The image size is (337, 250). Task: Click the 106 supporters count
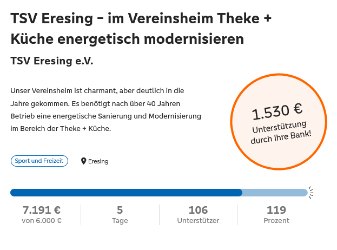point(198,210)
